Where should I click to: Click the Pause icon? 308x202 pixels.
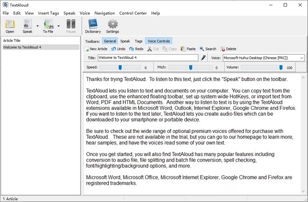point(71,24)
